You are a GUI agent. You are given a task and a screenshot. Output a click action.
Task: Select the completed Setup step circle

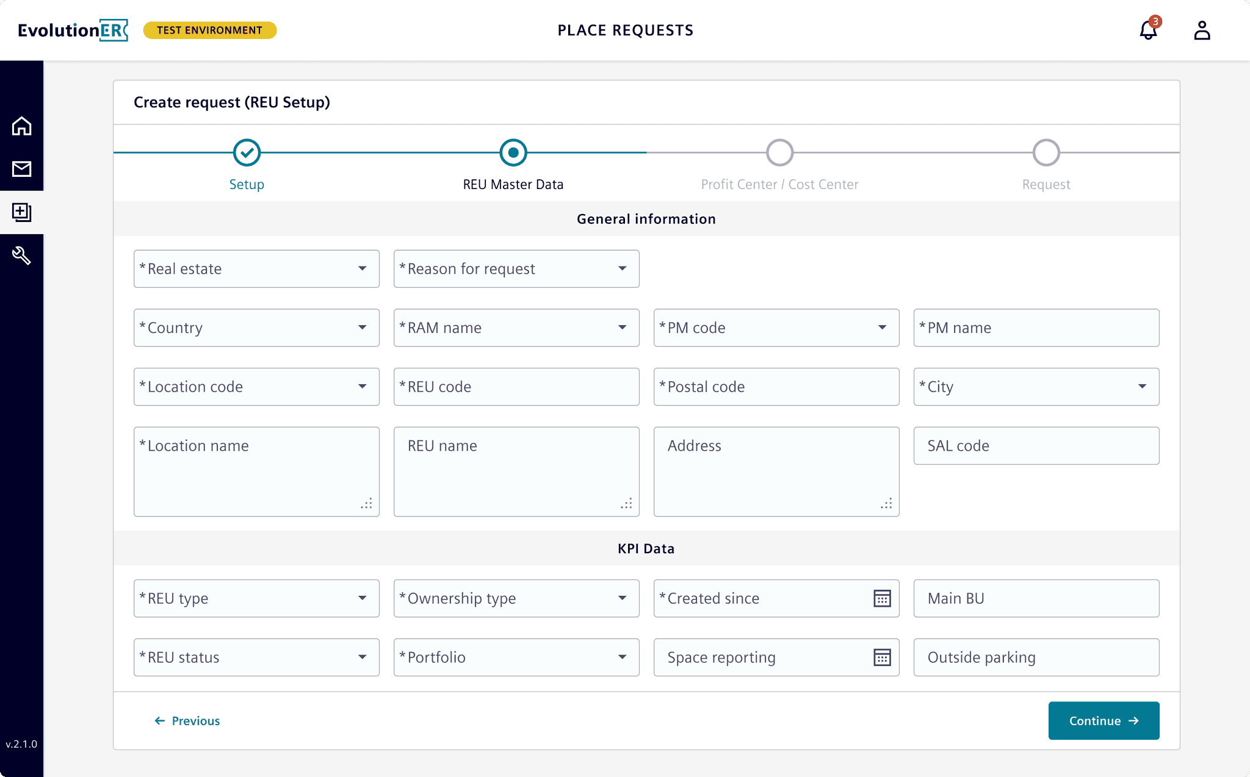[247, 152]
